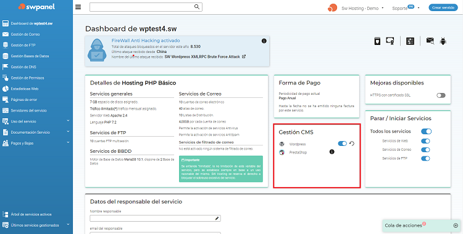Toggle Todos los servicios switch
The image size is (463, 234).
pos(426,131)
